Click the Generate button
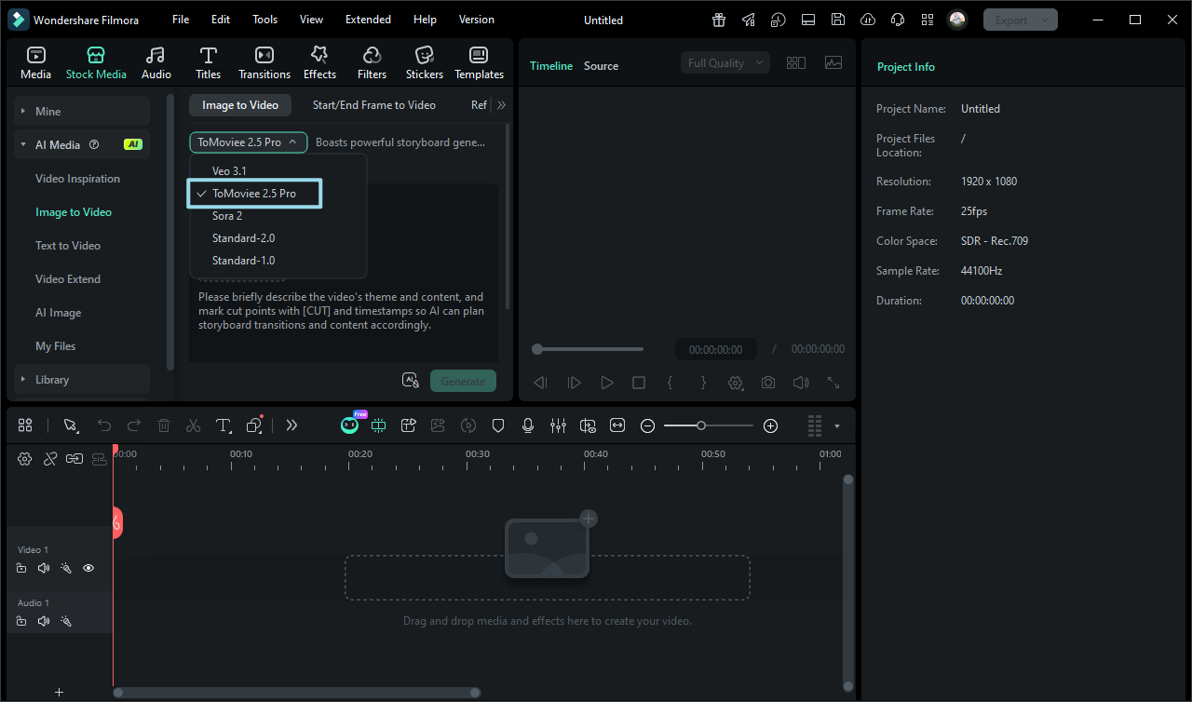1192x702 pixels. (x=463, y=381)
